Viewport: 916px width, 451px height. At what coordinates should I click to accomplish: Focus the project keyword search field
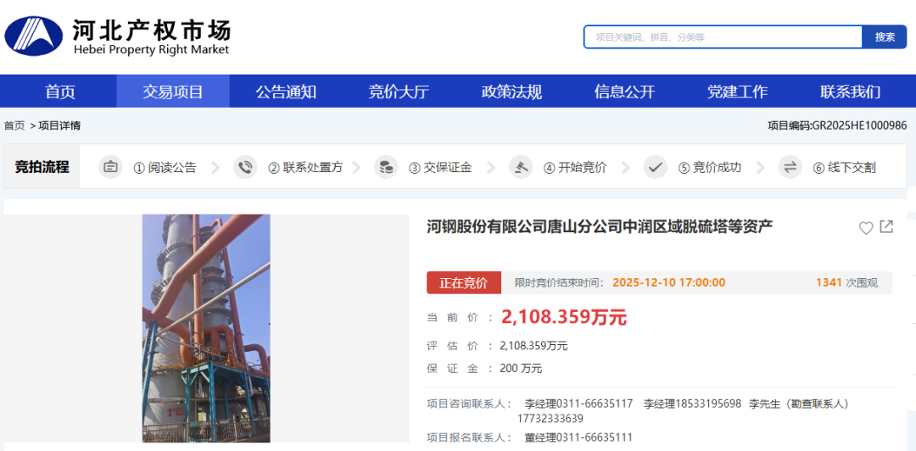pyautogui.click(x=723, y=36)
